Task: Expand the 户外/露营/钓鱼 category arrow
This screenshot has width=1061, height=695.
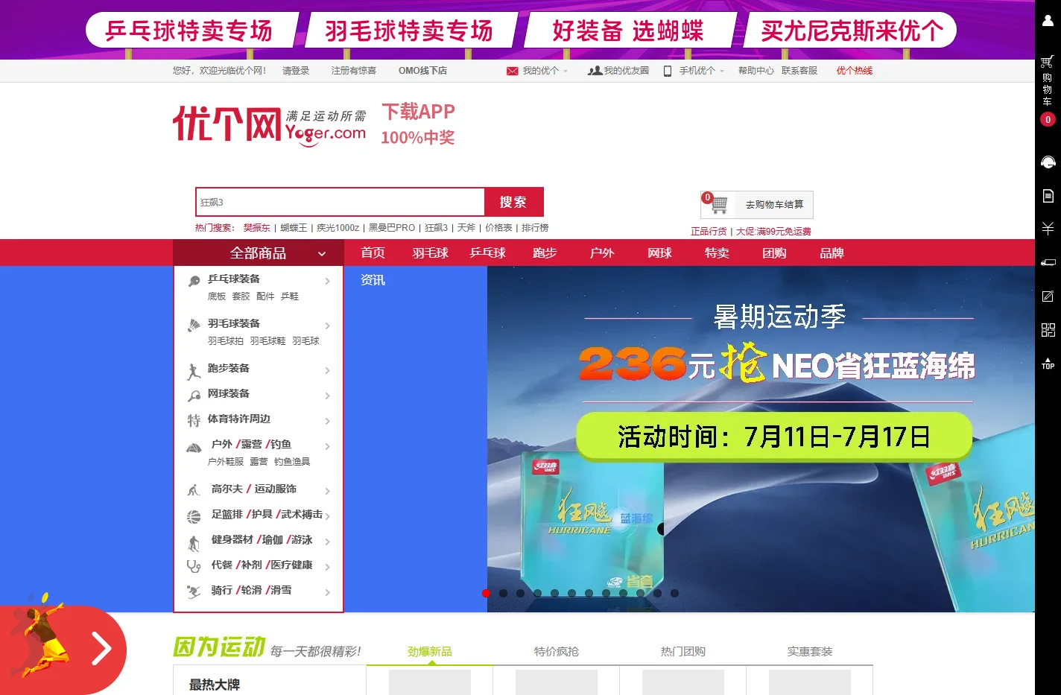Action: pyautogui.click(x=328, y=446)
